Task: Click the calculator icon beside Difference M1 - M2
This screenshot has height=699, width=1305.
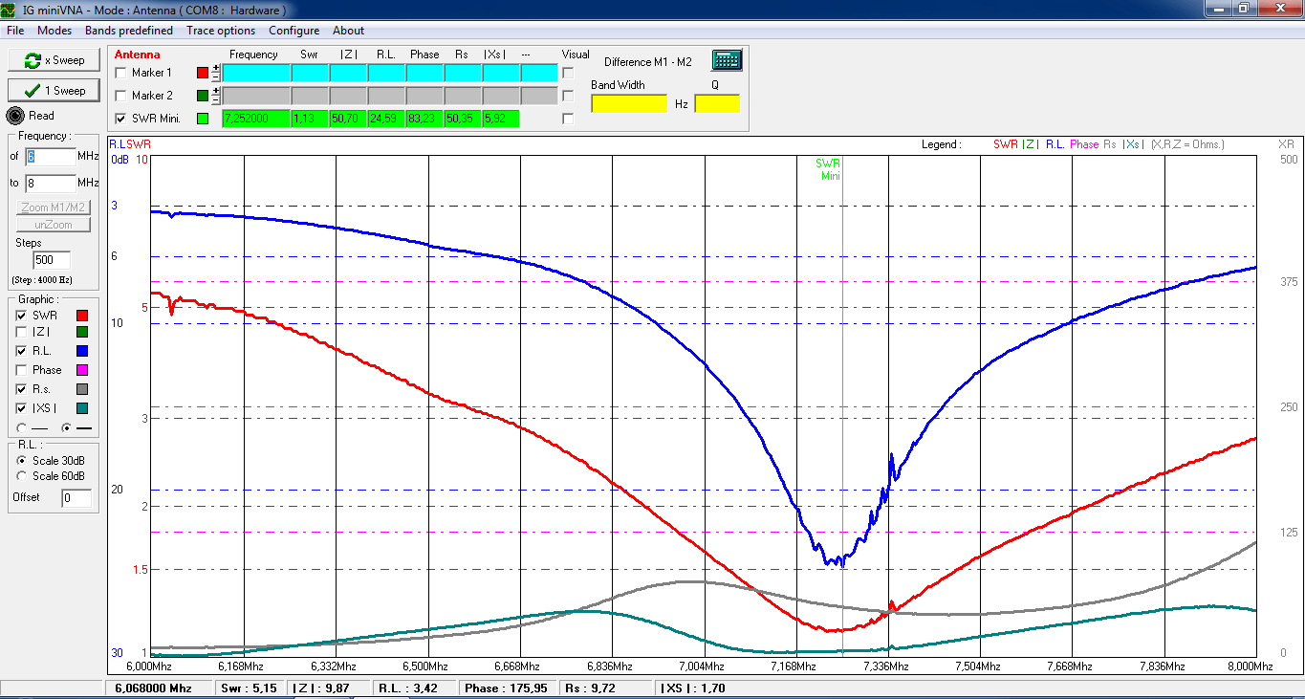Action: (x=727, y=60)
